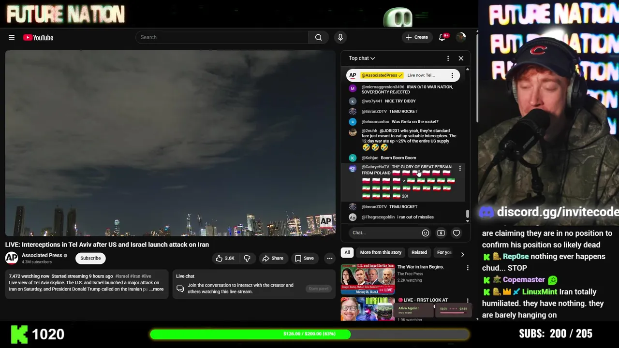Open options for LIVE - FIRST LOOK video

[467, 301]
